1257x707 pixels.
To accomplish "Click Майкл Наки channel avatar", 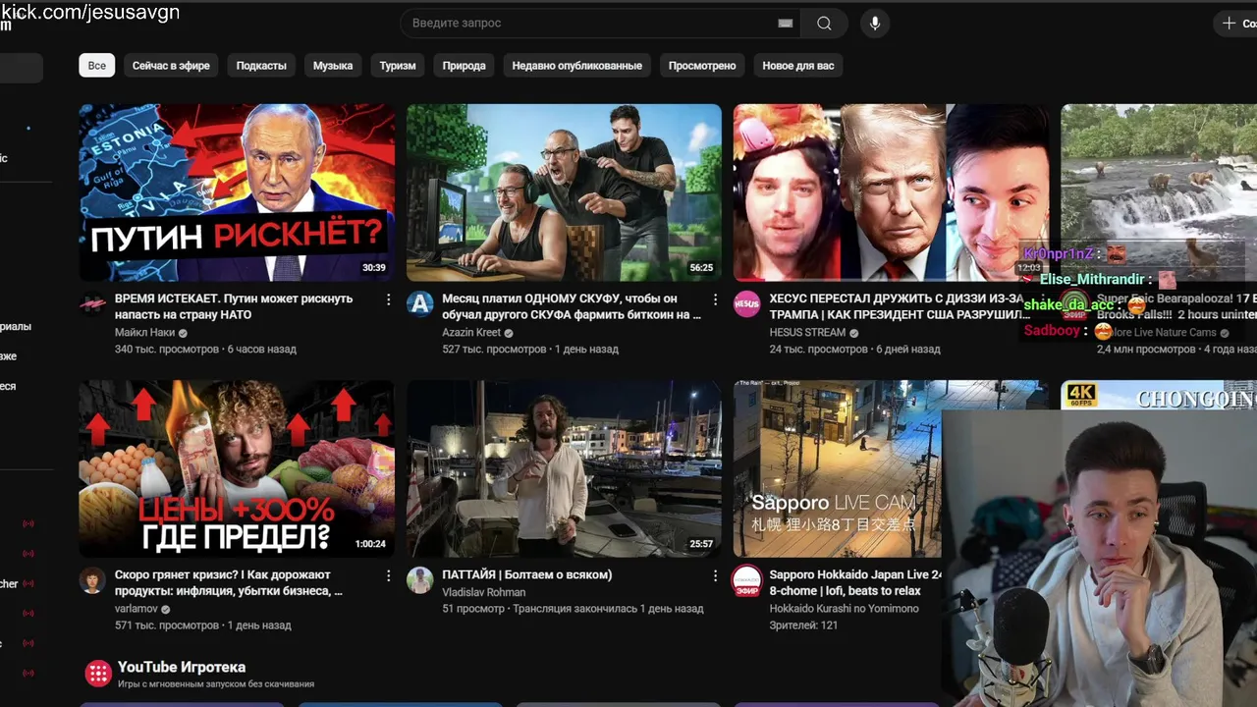I will (x=92, y=303).
